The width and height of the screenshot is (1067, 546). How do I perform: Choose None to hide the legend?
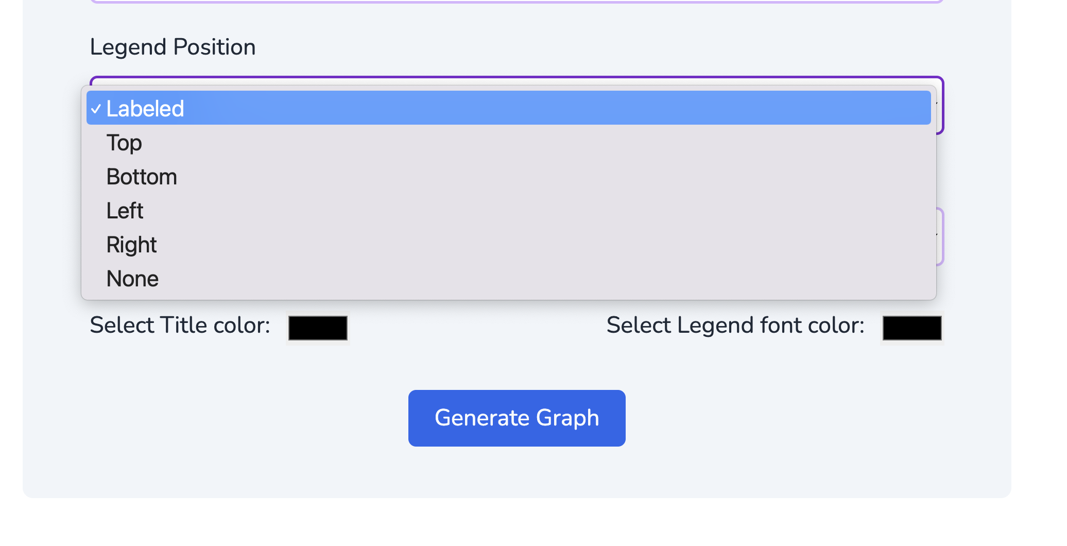pos(132,279)
